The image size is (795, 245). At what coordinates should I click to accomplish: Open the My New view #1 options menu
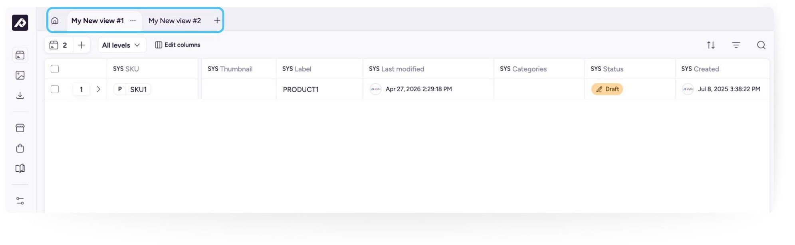133,21
